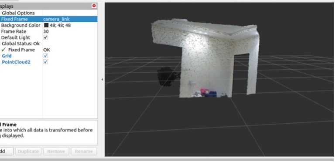Expand the Grid display entry
The image size is (336, 162).
tap(7, 56)
